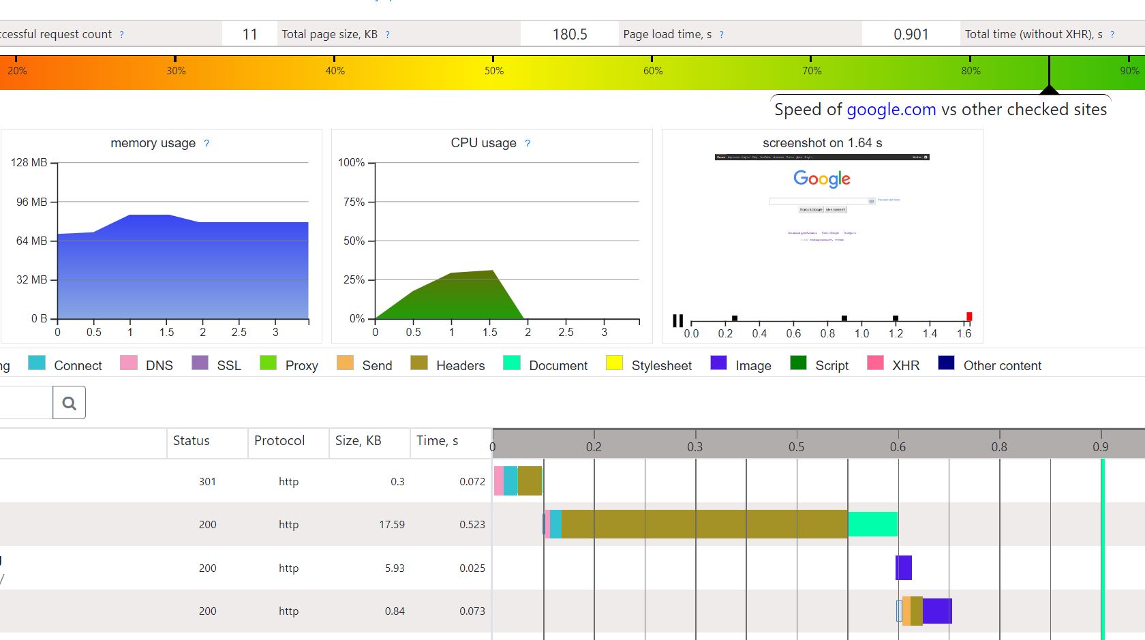
Task: Click the 301 status cell
Action: [x=207, y=482]
